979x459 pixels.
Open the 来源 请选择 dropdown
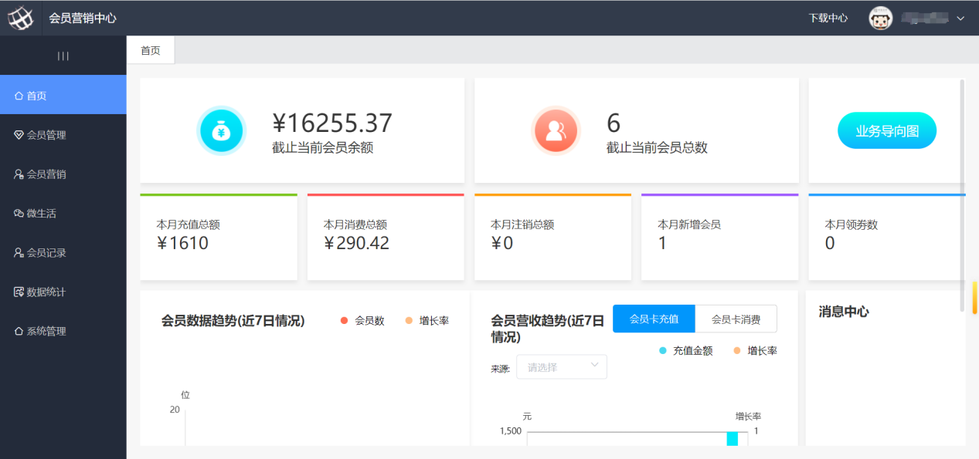click(561, 366)
